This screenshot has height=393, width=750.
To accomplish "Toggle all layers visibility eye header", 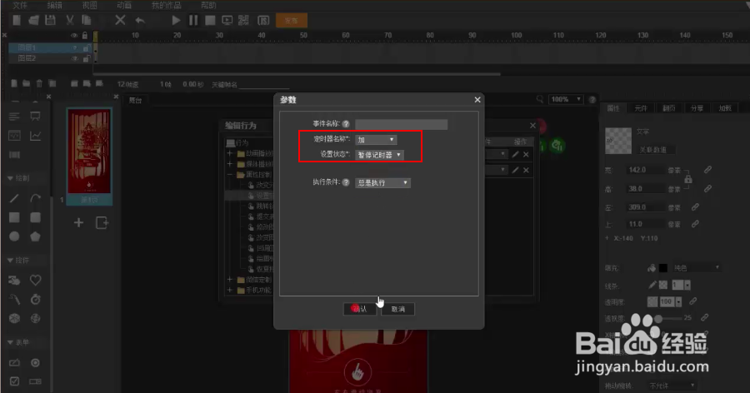I will [x=74, y=35].
